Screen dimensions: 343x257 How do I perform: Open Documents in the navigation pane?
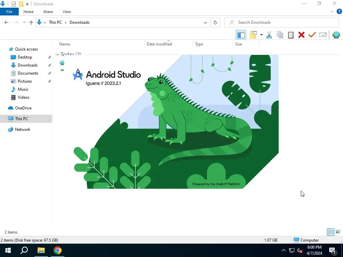(28, 73)
